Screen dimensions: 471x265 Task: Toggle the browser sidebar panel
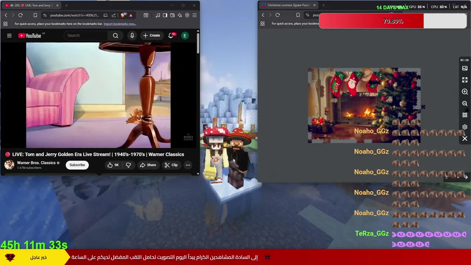[165, 15]
